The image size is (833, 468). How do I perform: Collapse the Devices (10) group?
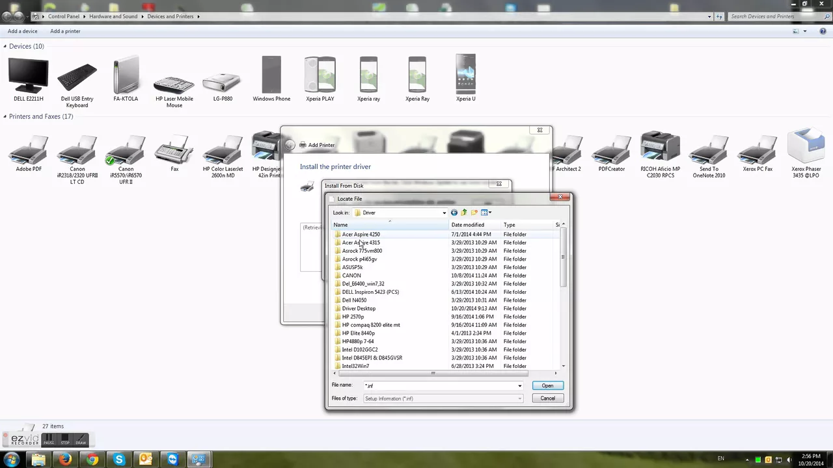[5, 46]
